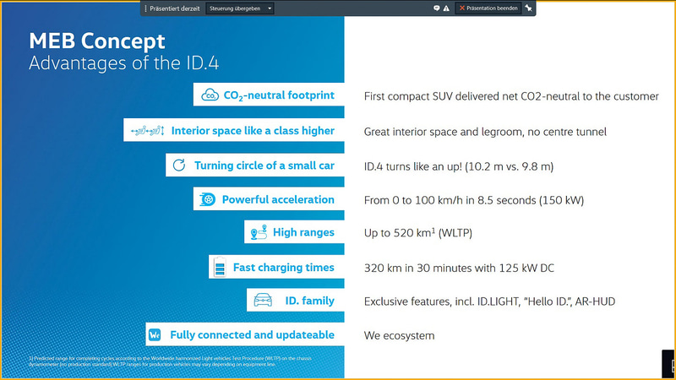676x380 pixels.
Task: Click Turning circle of a small car
Action: (264, 166)
